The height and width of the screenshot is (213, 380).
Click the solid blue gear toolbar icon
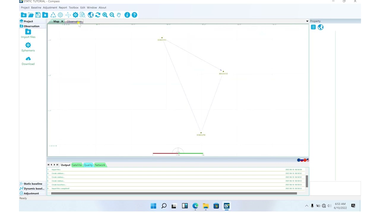[x=75, y=15]
